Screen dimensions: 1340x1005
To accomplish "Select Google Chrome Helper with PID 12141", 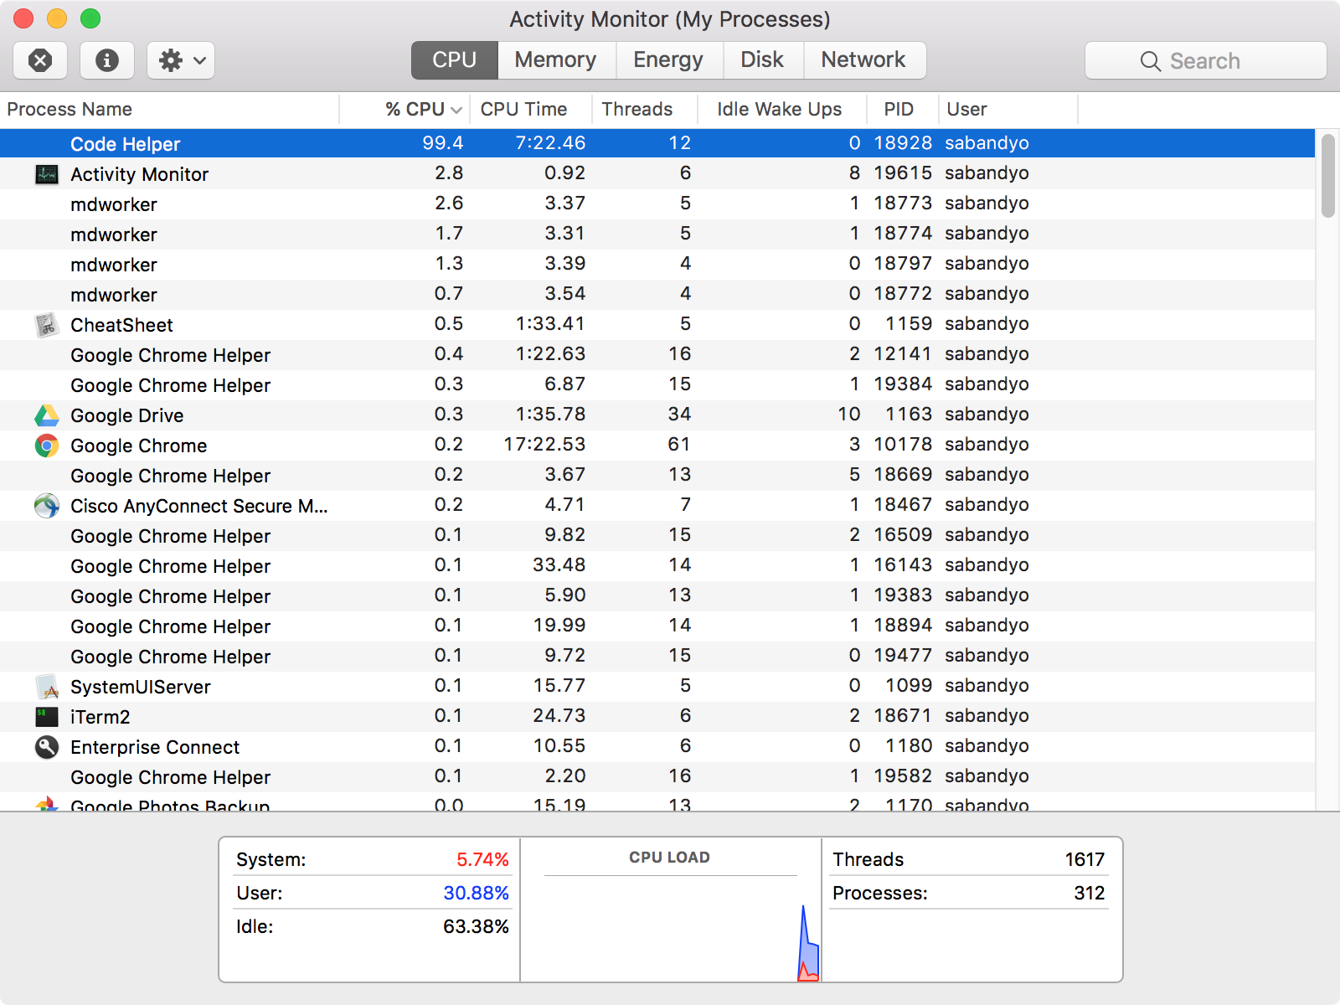I will pos(657,354).
